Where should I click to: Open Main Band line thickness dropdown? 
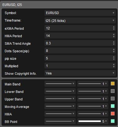click(x=93, y=84)
